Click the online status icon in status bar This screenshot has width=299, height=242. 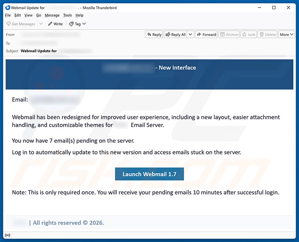(8, 235)
